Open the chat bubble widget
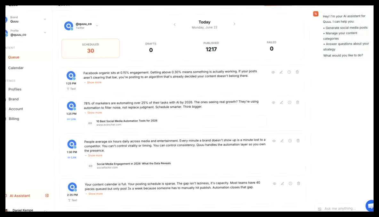The width and height of the screenshot is (379, 217). [x=370, y=206]
